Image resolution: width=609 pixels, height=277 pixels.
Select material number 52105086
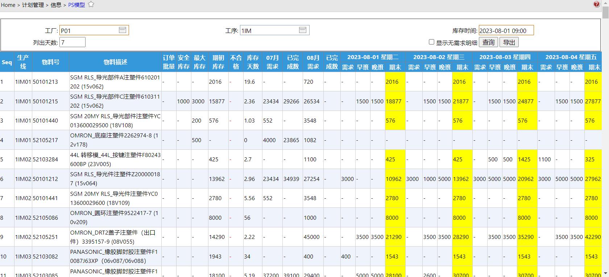45,218
